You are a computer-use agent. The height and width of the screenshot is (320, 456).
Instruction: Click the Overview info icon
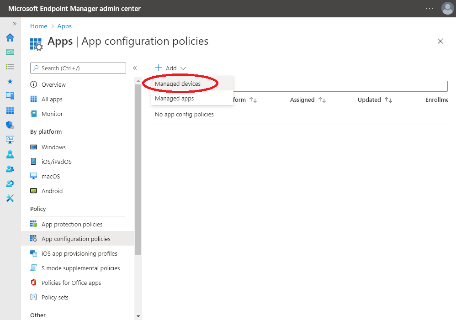click(x=34, y=84)
